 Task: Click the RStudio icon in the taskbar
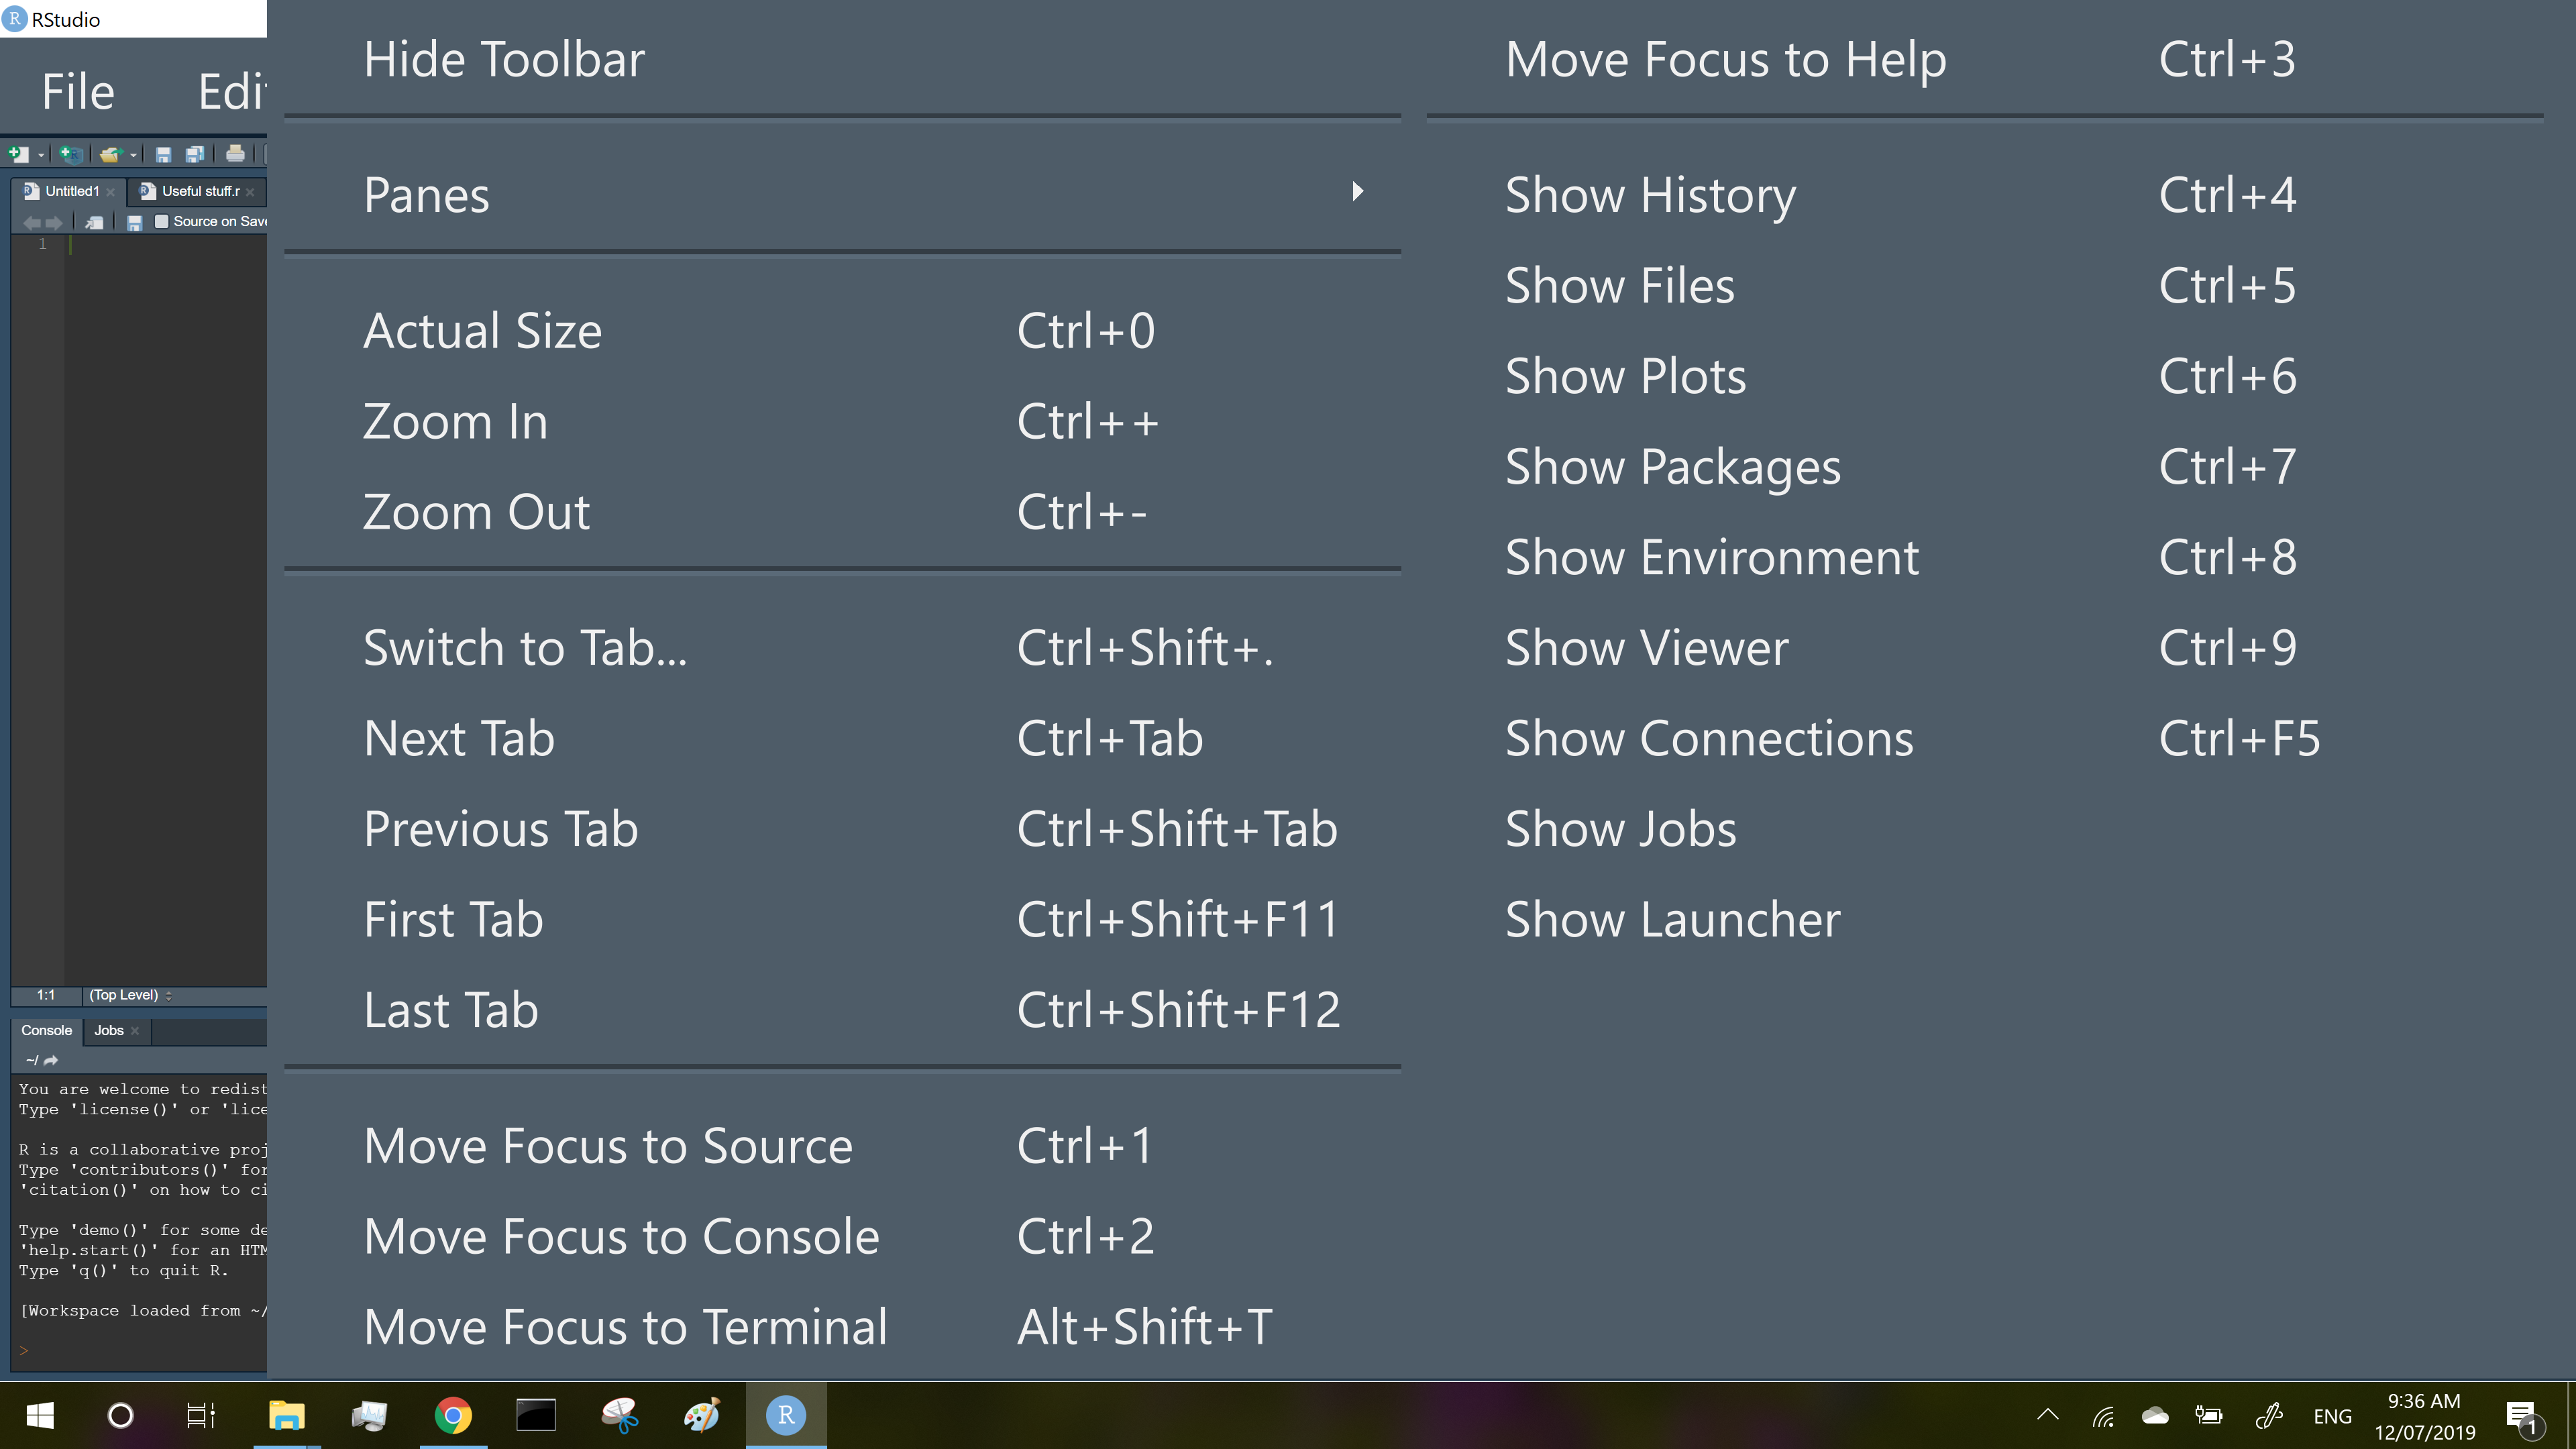[x=786, y=1414]
